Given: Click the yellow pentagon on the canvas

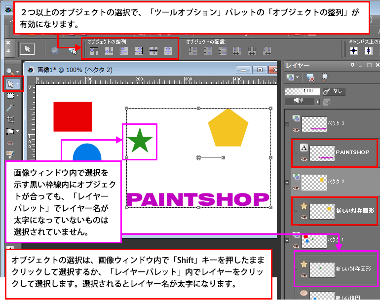Looking at the screenshot, I should [228, 128].
